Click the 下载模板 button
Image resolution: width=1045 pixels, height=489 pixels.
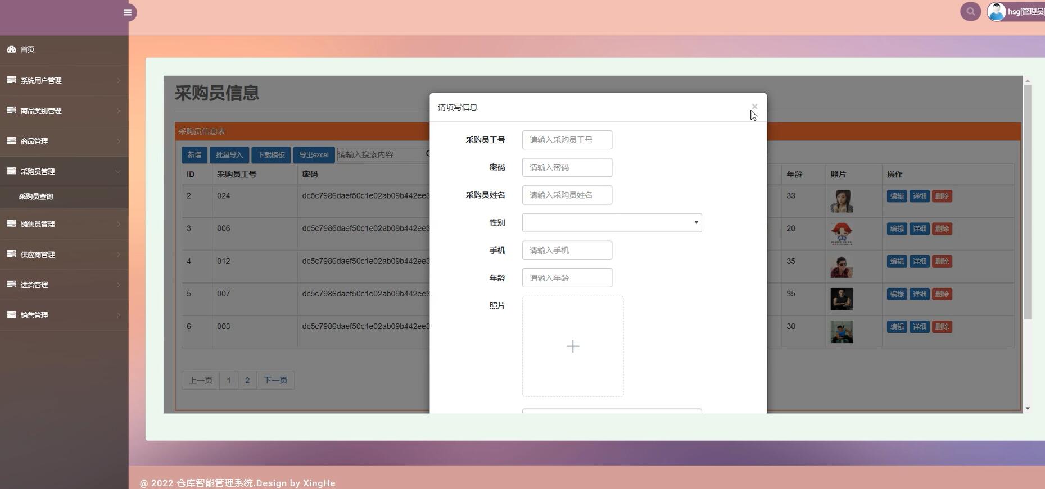coord(271,155)
